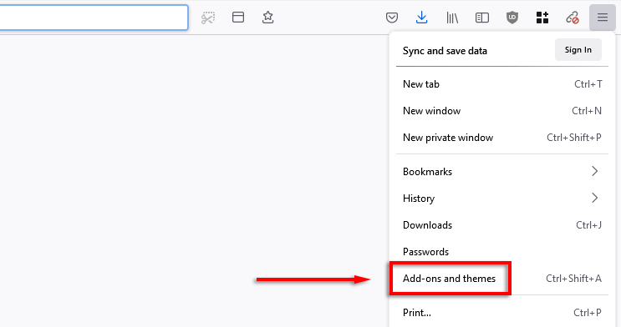Choose New private window
Screen dimensions: 621x327
click(502, 138)
